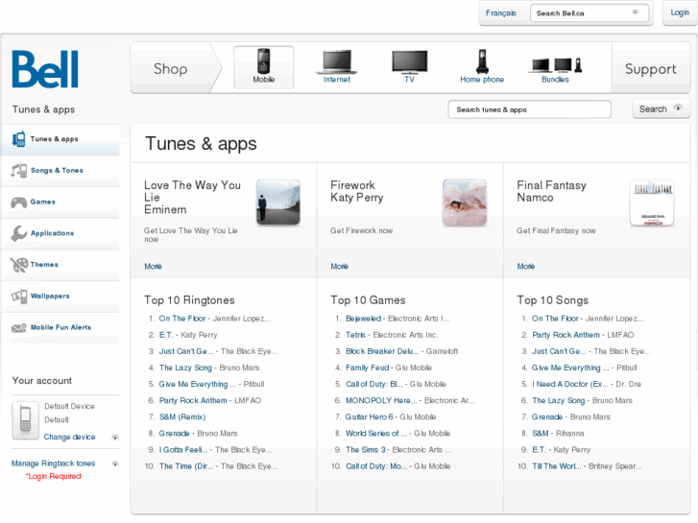This screenshot has width=698, height=523.
Task: Open the Internet laptop icon
Action: tap(336, 62)
